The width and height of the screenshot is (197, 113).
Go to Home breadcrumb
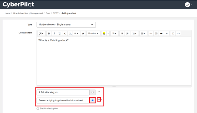point(7,13)
